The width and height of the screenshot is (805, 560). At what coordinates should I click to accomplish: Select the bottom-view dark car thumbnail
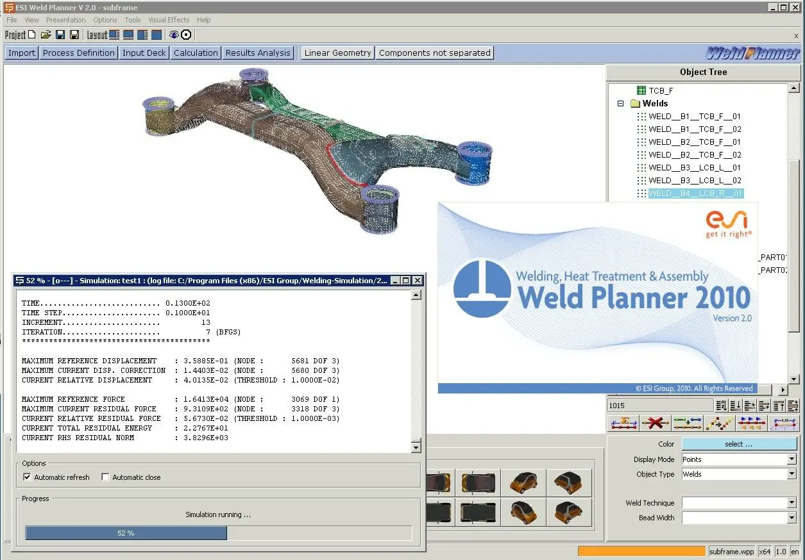[478, 511]
